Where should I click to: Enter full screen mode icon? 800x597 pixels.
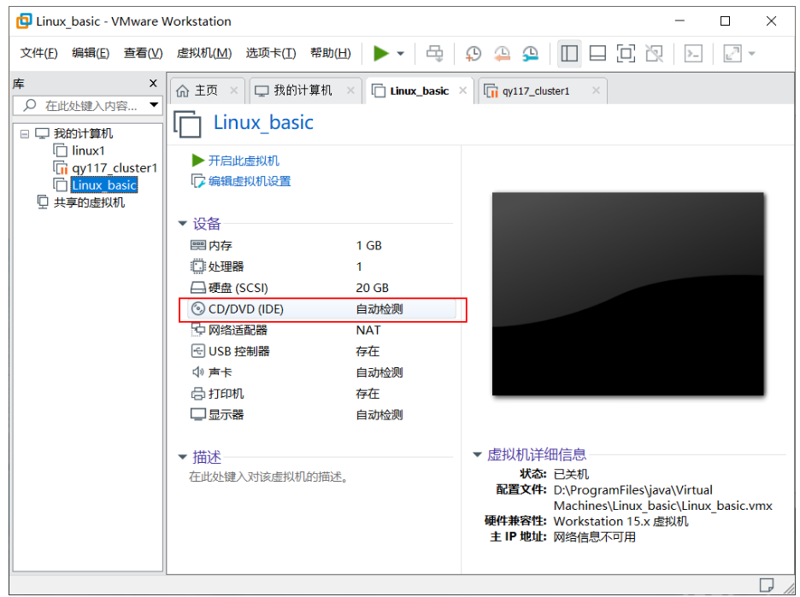(626, 53)
